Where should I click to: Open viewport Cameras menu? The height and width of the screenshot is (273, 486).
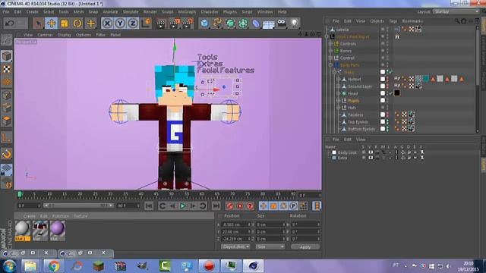coord(45,35)
